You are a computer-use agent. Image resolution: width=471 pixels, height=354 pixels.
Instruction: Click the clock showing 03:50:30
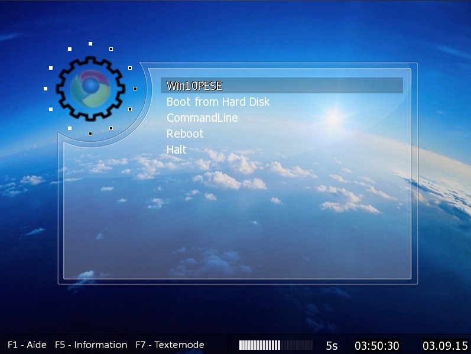pyautogui.click(x=376, y=346)
